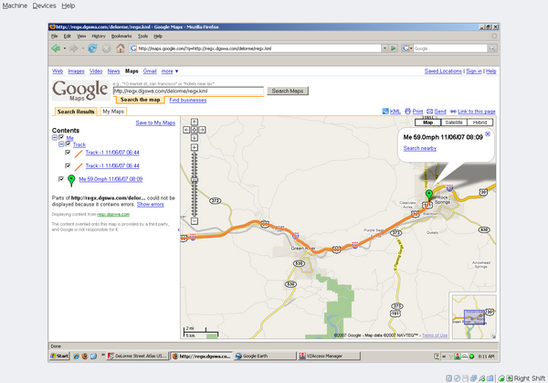Click the green Go arrow beside address bar

[394, 48]
